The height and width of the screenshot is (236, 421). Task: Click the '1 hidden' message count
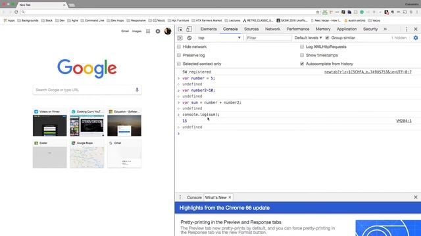point(399,38)
